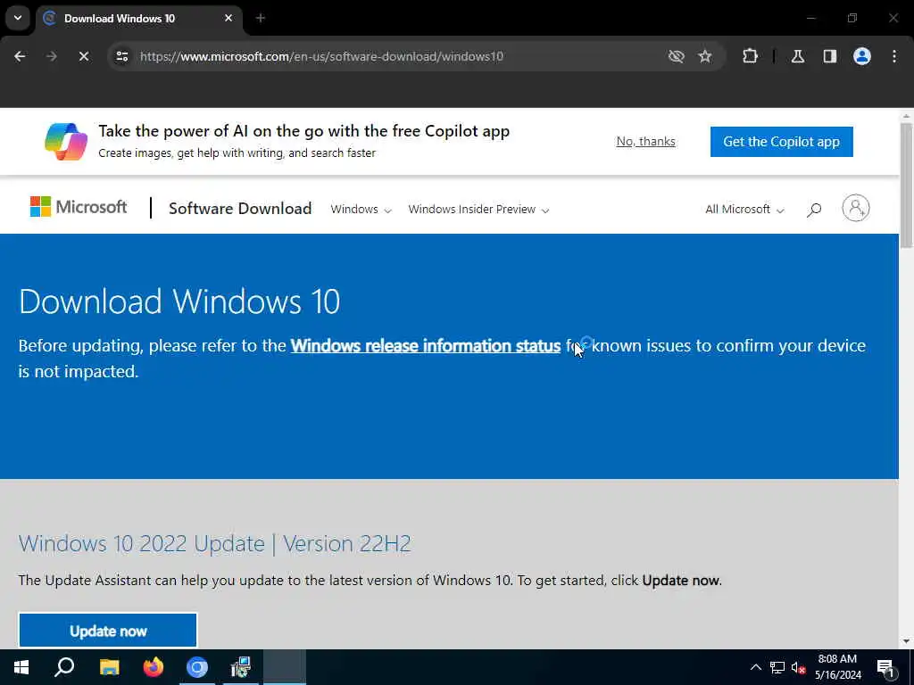Click the forward navigation arrow
Image resolution: width=914 pixels, height=685 pixels.
52,56
